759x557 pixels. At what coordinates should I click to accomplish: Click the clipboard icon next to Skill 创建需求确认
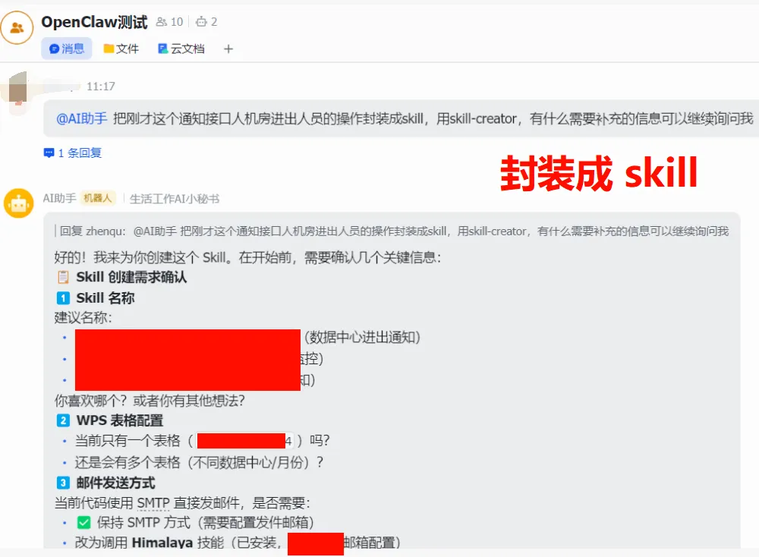[x=64, y=277]
